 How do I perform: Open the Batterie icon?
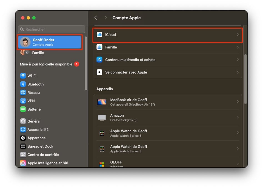click(23, 109)
